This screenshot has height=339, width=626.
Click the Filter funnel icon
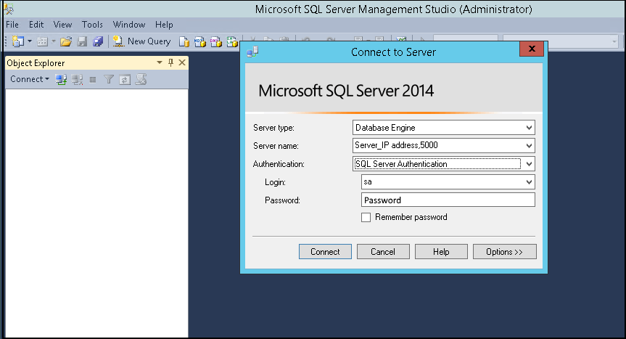click(x=109, y=79)
